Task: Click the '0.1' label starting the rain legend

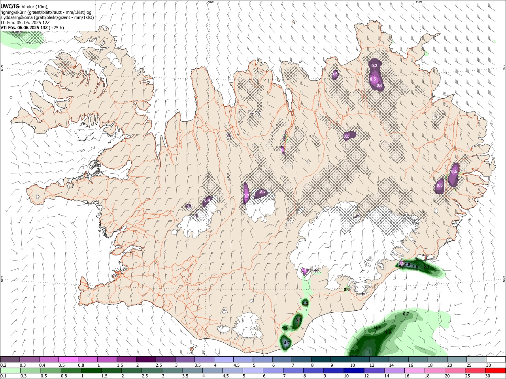Action: tap(3, 376)
